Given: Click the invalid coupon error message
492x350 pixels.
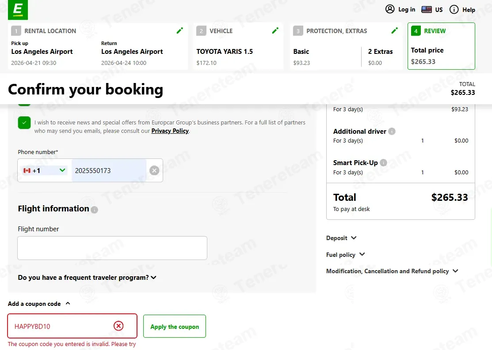Looking at the screenshot, I should pyautogui.click(x=72, y=344).
